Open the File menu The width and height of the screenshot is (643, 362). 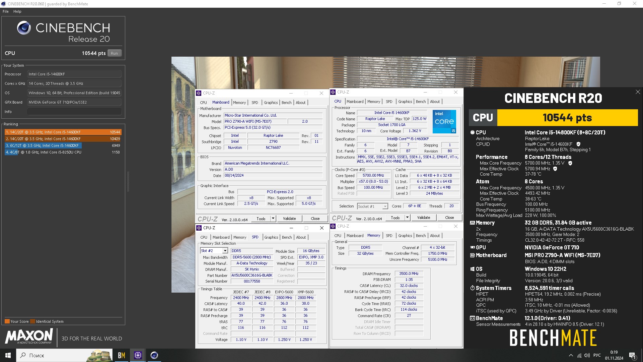[x=6, y=11]
